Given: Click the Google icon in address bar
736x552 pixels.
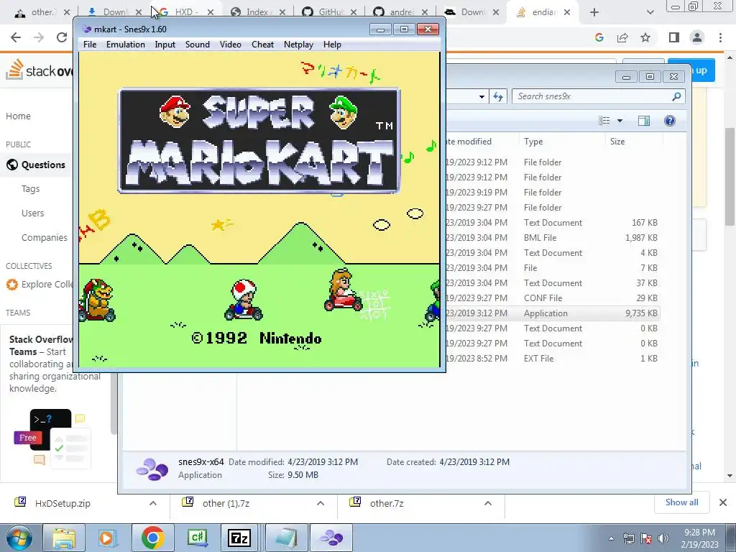Looking at the screenshot, I should tap(599, 37).
